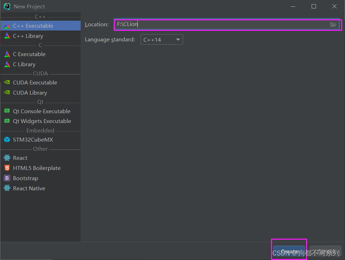Choose the Qt Console Executable label
The width and height of the screenshot is (345, 260).
coord(42,111)
